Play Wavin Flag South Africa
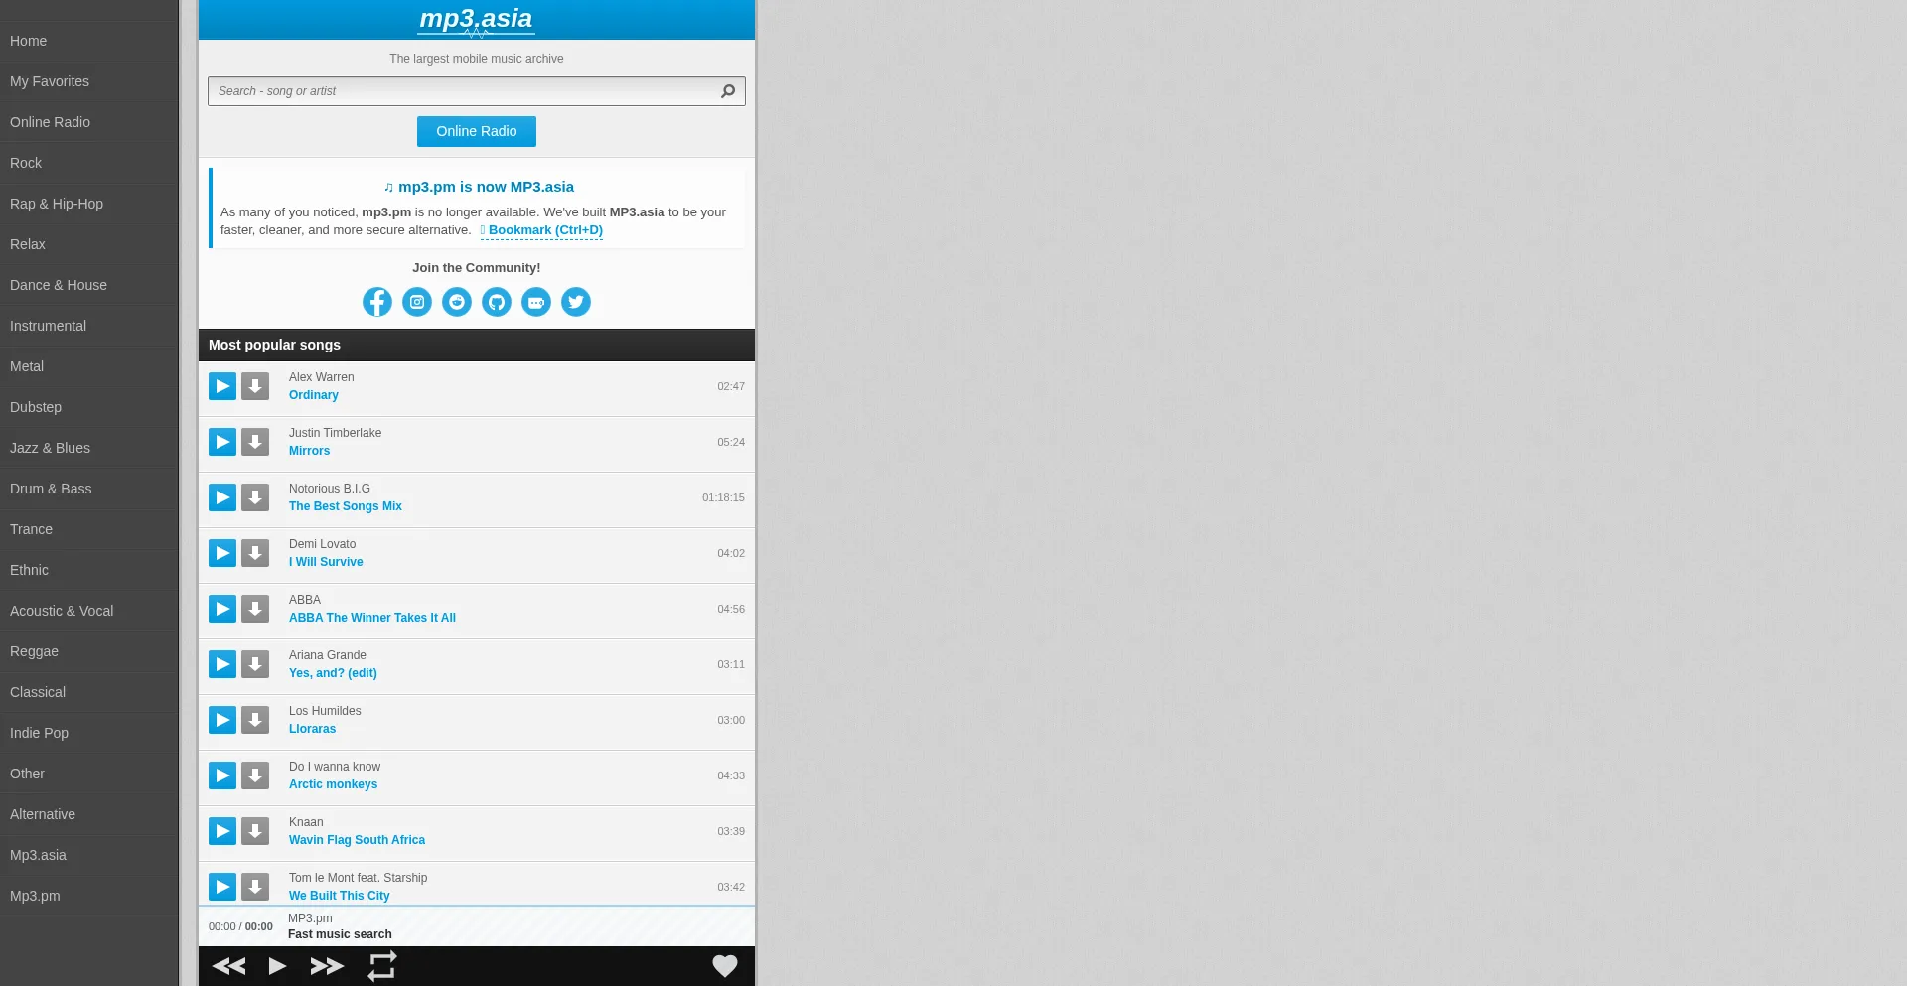Image resolution: width=1907 pixels, height=986 pixels. [x=222, y=831]
